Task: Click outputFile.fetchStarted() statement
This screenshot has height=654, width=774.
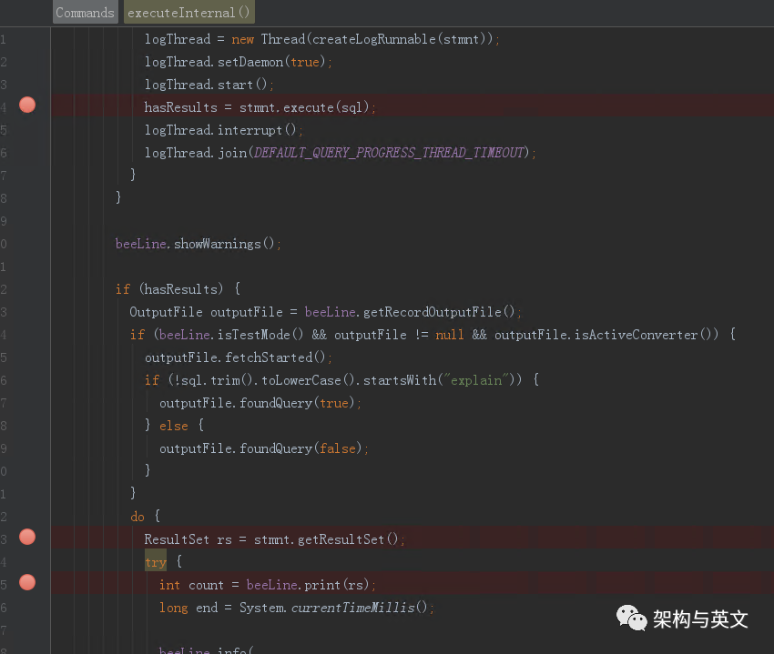Action: click(x=238, y=357)
